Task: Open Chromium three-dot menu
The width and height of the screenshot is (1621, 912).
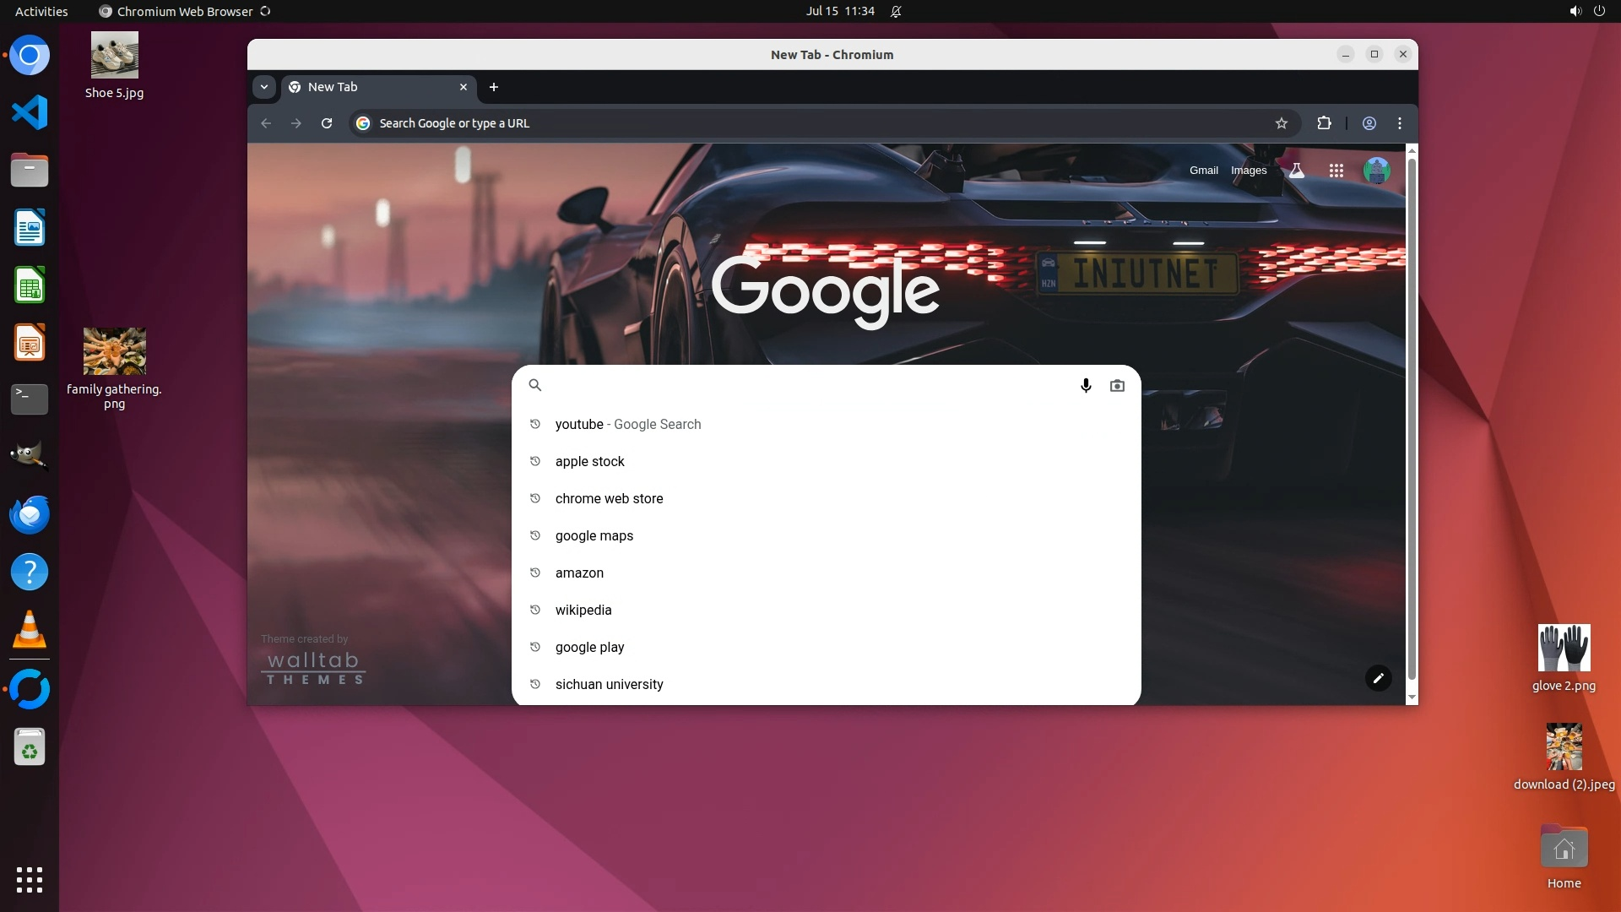Action: (1400, 123)
